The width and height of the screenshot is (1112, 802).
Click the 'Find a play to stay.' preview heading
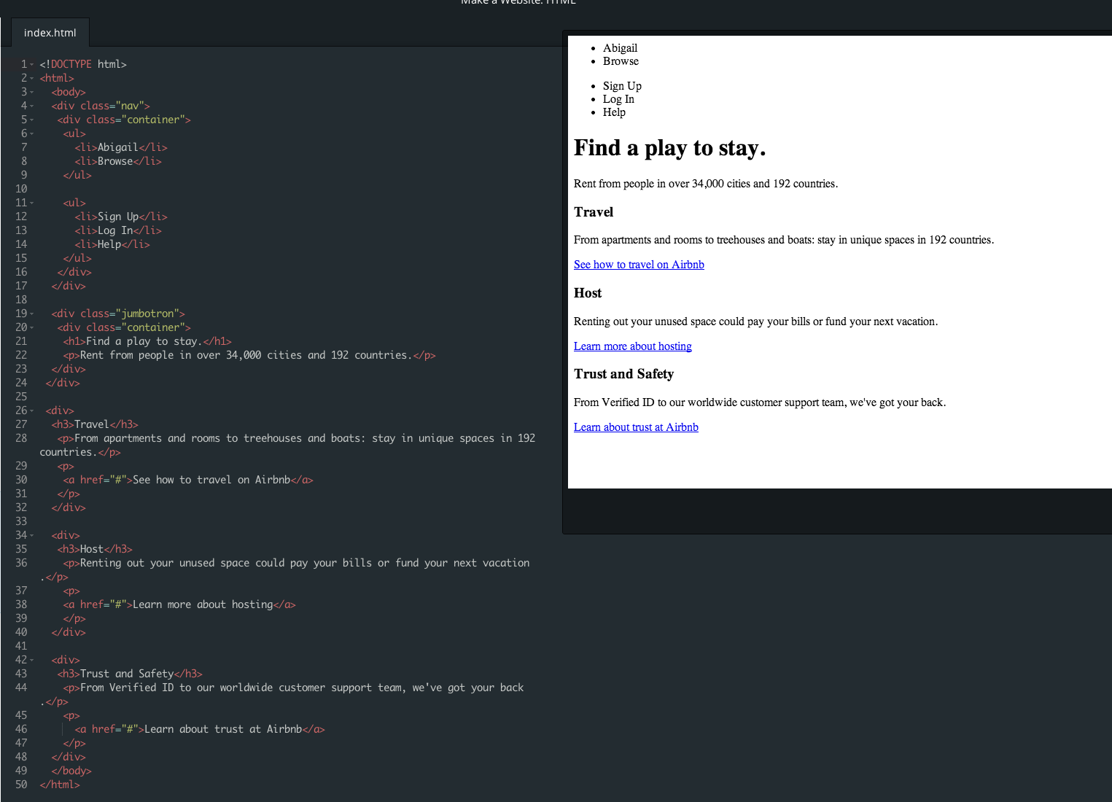click(x=669, y=148)
